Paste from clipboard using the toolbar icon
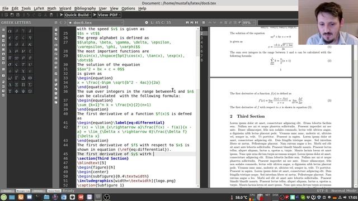 point(51,15)
